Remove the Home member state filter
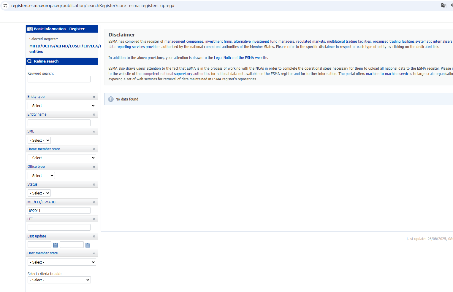Viewport: 453px width, 292px height. pos(94,149)
